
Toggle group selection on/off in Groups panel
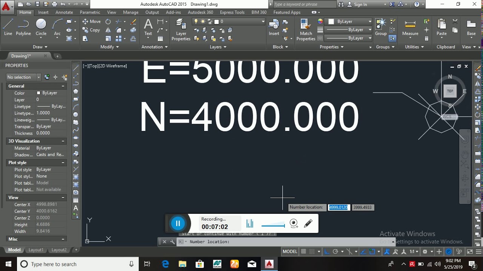pyautogui.click(x=392, y=38)
